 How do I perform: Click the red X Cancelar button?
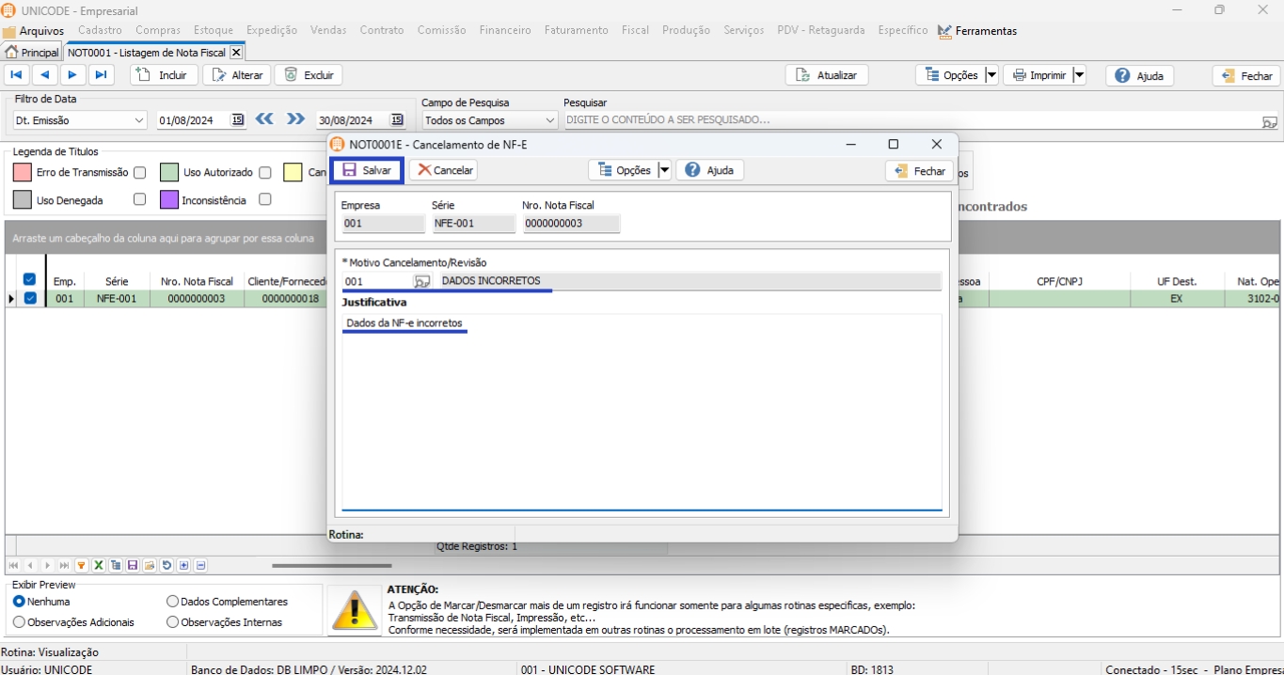pos(444,170)
